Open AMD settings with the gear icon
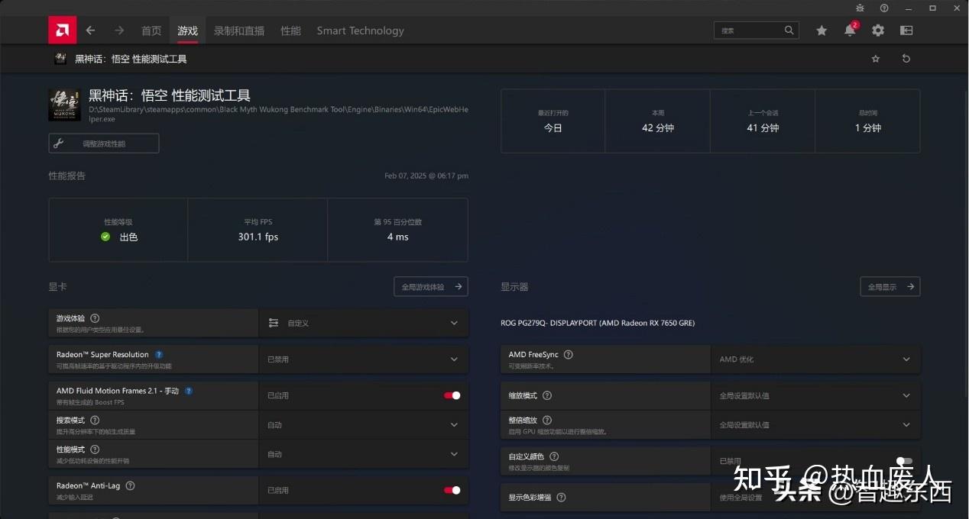 point(877,31)
